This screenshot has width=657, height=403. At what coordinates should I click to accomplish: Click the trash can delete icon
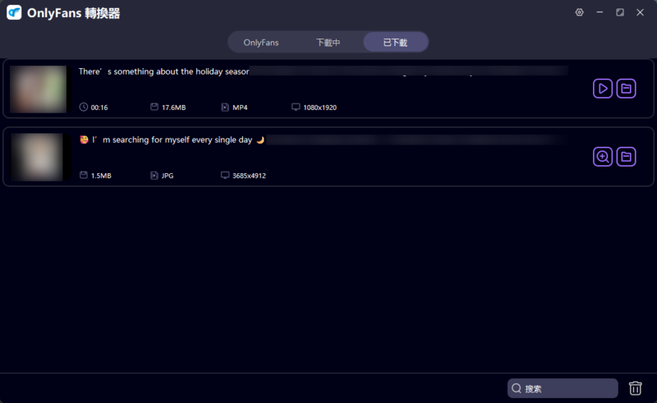click(635, 388)
